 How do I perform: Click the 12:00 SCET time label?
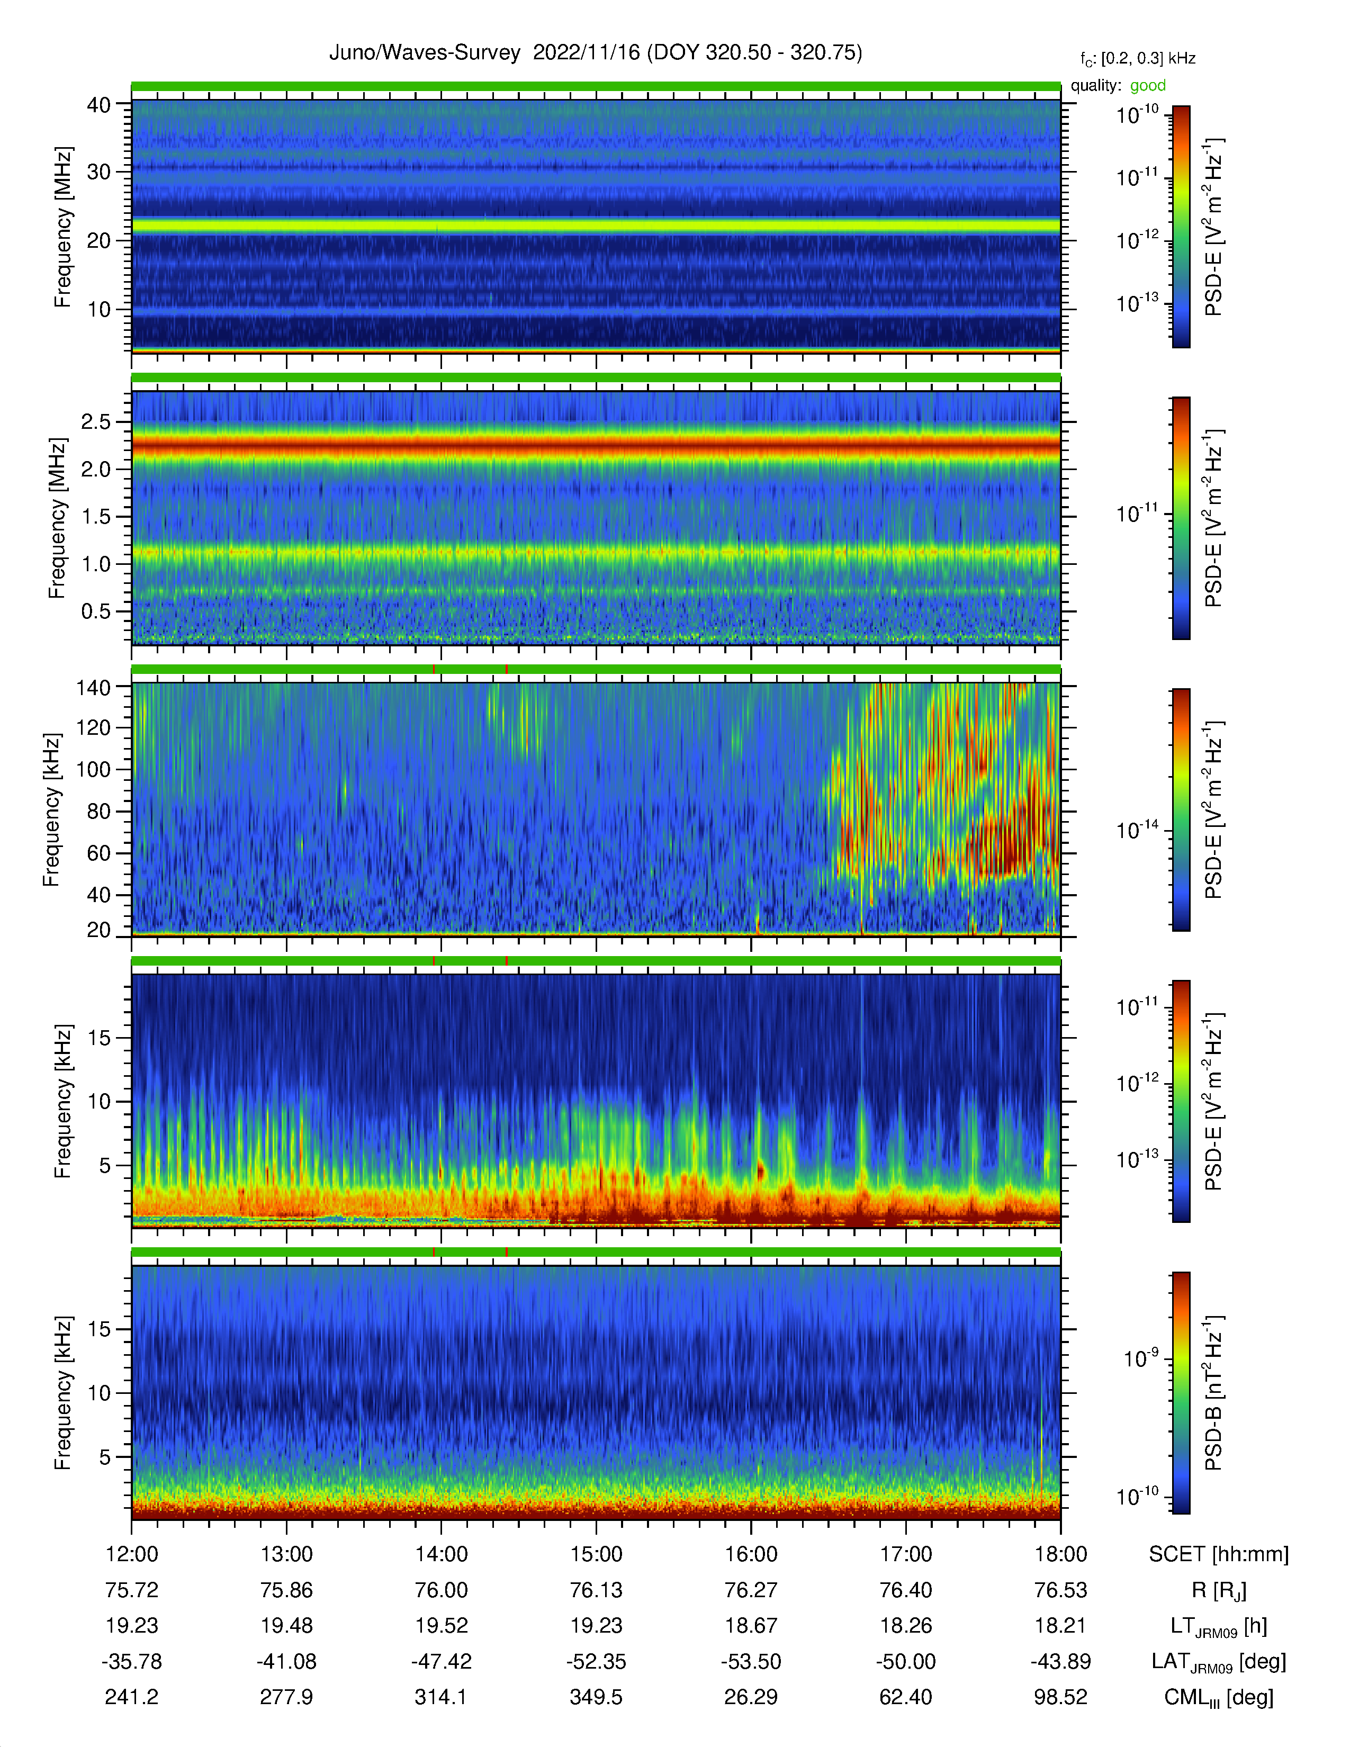click(x=132, y=1554)
